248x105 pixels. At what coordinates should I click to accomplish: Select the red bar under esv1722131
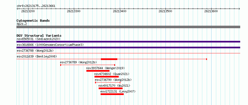(x=112, y=94)
